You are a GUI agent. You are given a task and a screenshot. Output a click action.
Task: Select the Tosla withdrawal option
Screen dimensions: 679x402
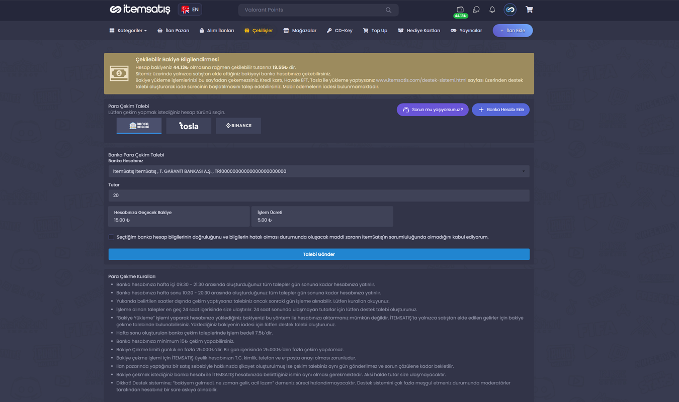pyautogui.click(x=189, y=126)
